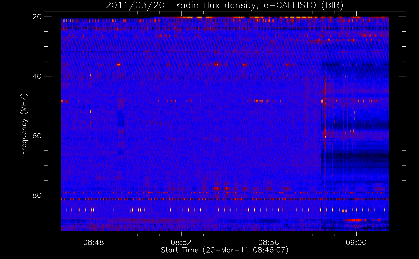Click the time tick label '09:00'

pos(356,242)
